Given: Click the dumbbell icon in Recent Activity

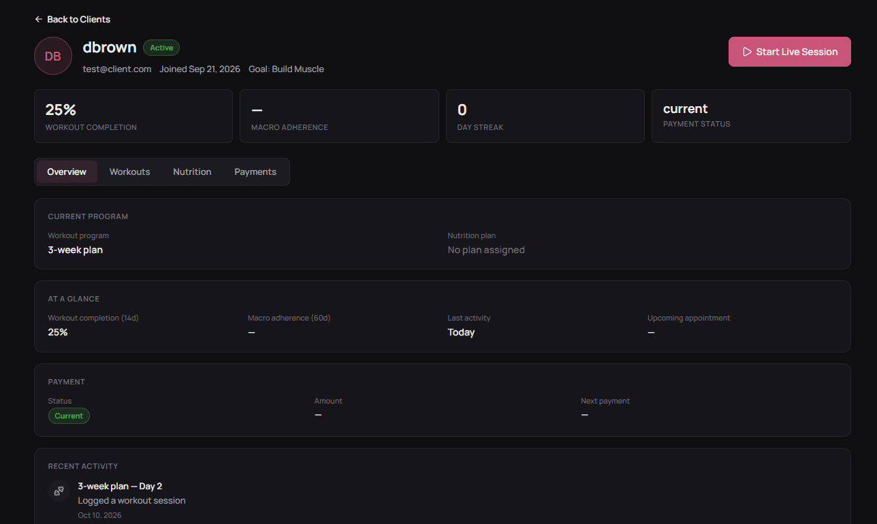Looking at the screenshot, I should coord(59,491).
